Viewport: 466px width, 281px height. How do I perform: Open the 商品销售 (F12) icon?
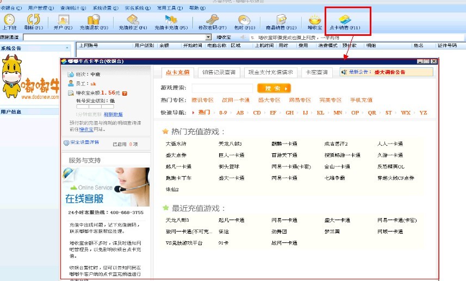[x=281, y=20]
